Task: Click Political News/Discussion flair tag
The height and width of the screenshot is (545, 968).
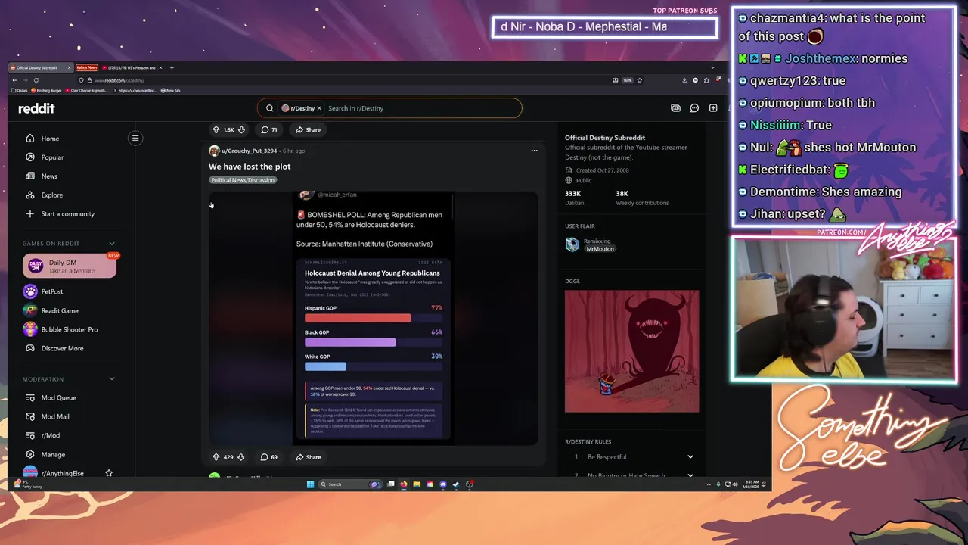Action: [x=243, y=180]
